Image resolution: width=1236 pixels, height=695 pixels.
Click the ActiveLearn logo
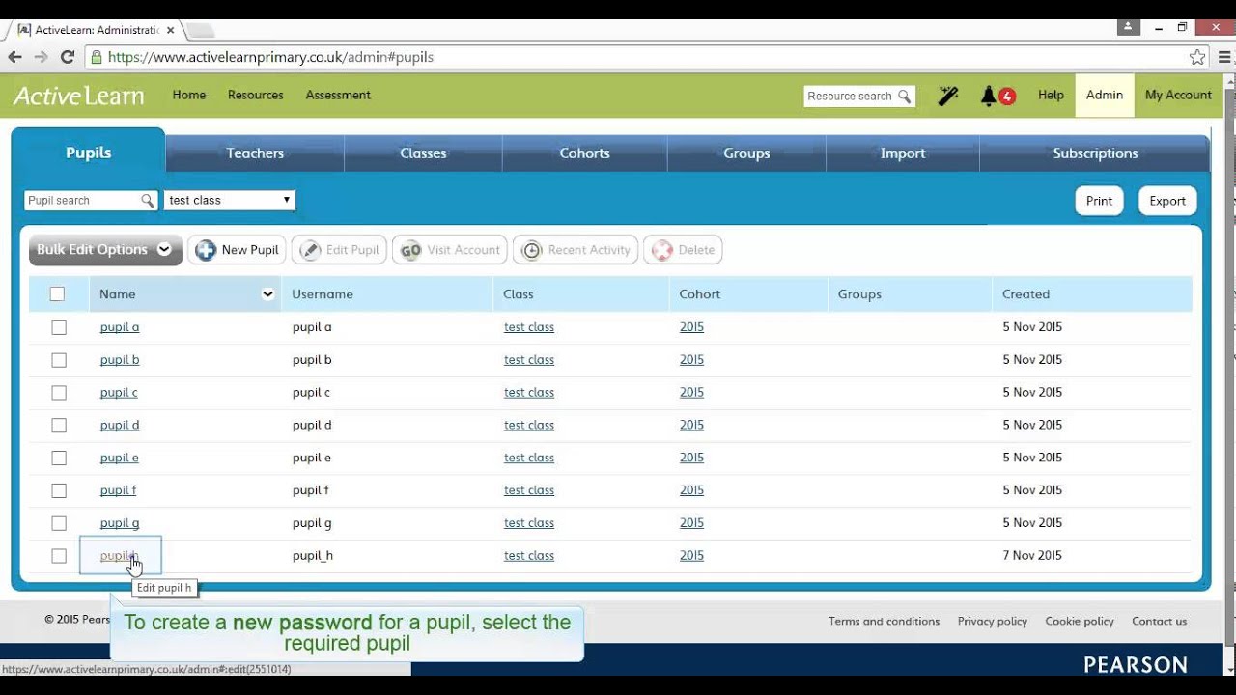pos(78,96)
